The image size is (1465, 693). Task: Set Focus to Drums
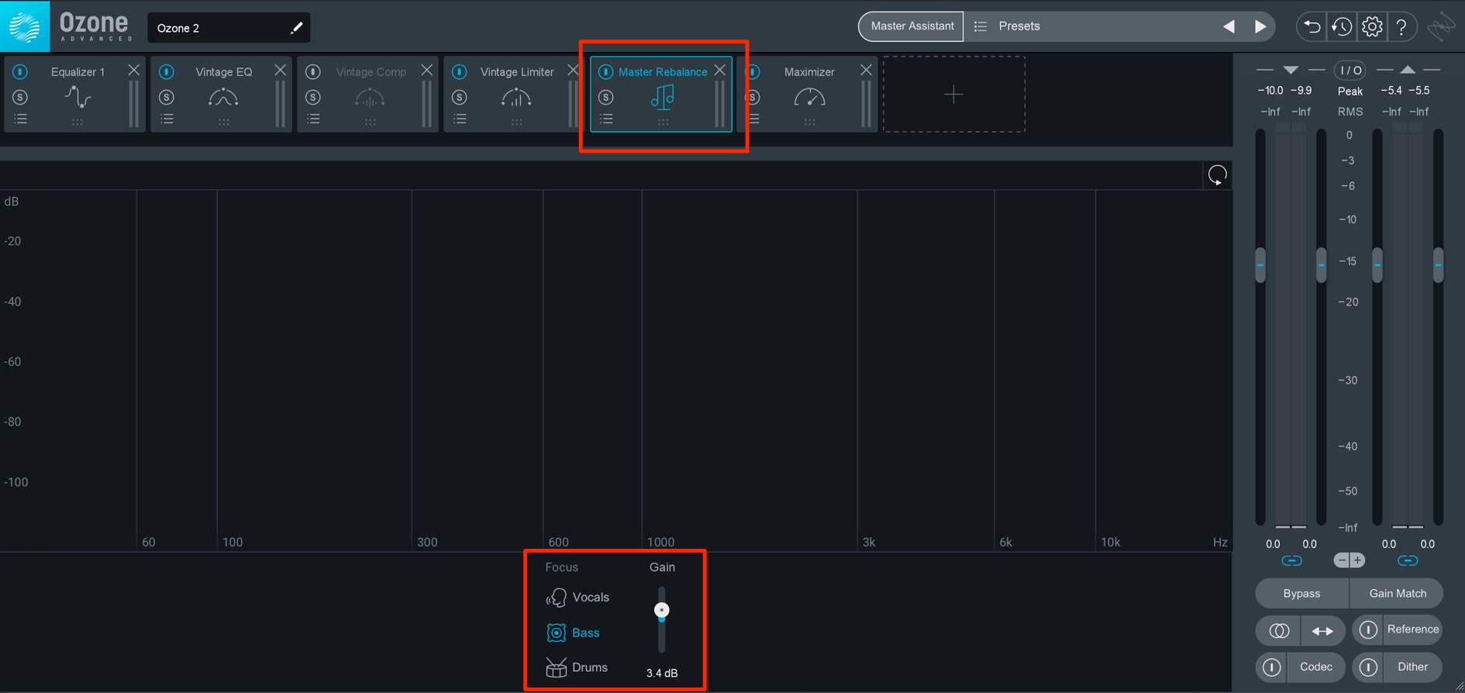pyautogui.click(x=577, y=667)
